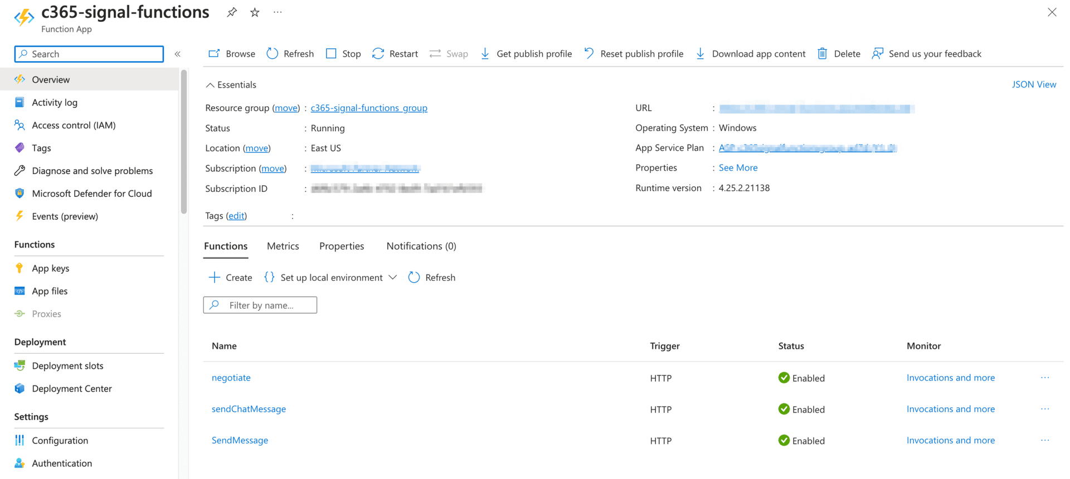Open the blurred App Service Plan link
This screenshot has width=1070, height=479.
808,148
